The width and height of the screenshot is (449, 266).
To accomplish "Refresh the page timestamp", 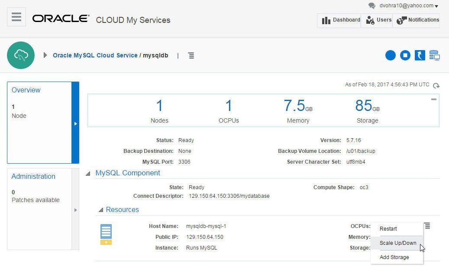I will tap(436, 85).
